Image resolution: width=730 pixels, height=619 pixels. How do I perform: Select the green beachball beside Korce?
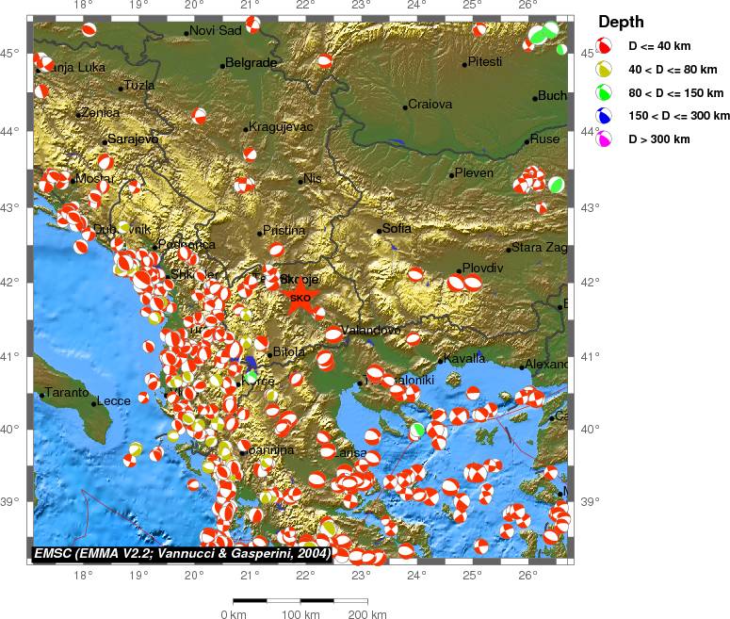(251, 375)
